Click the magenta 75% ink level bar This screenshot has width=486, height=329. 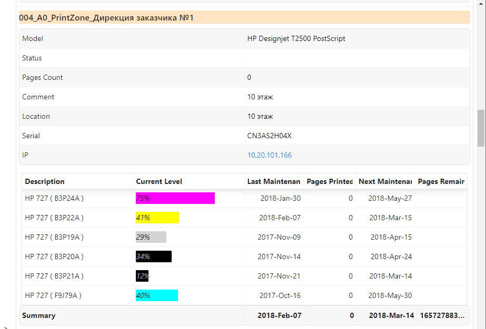point(175,198)
